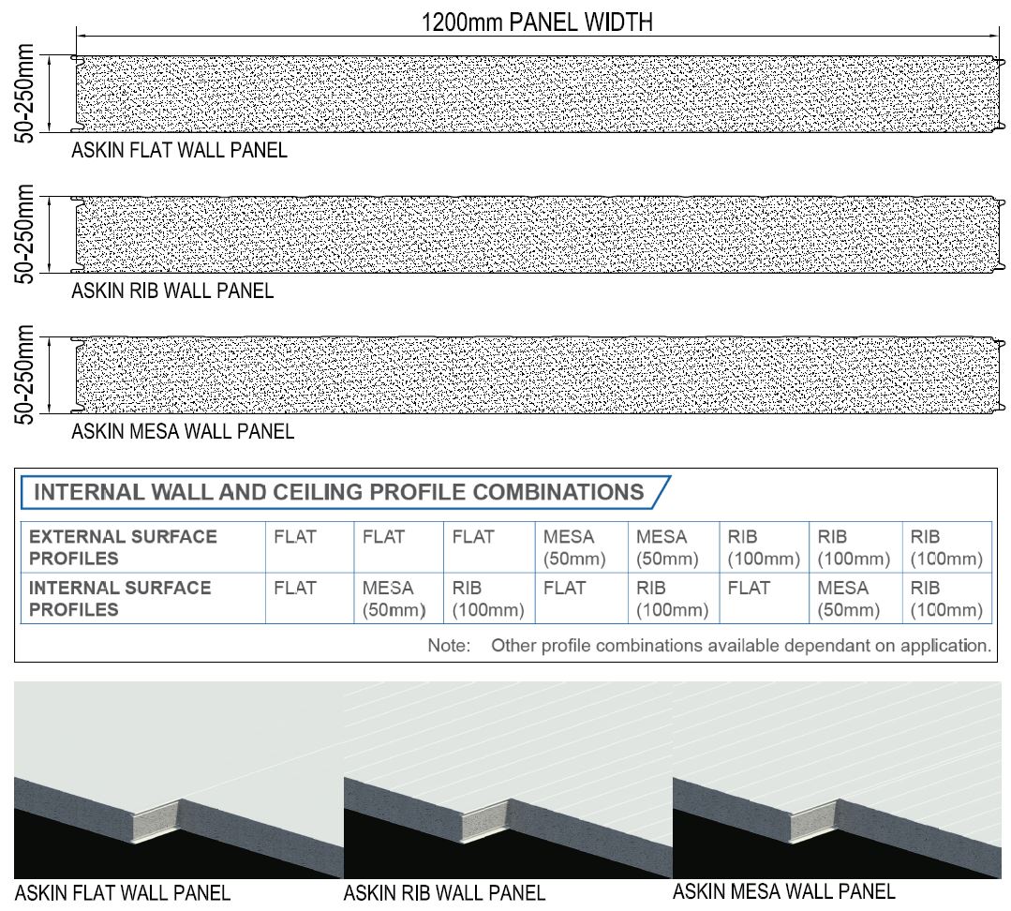The width and height of the screenshot is (1011, 911).
Task: Click the "EXTERNAL SURFACE PROFILES" row header
Action: tap(143, 547)
